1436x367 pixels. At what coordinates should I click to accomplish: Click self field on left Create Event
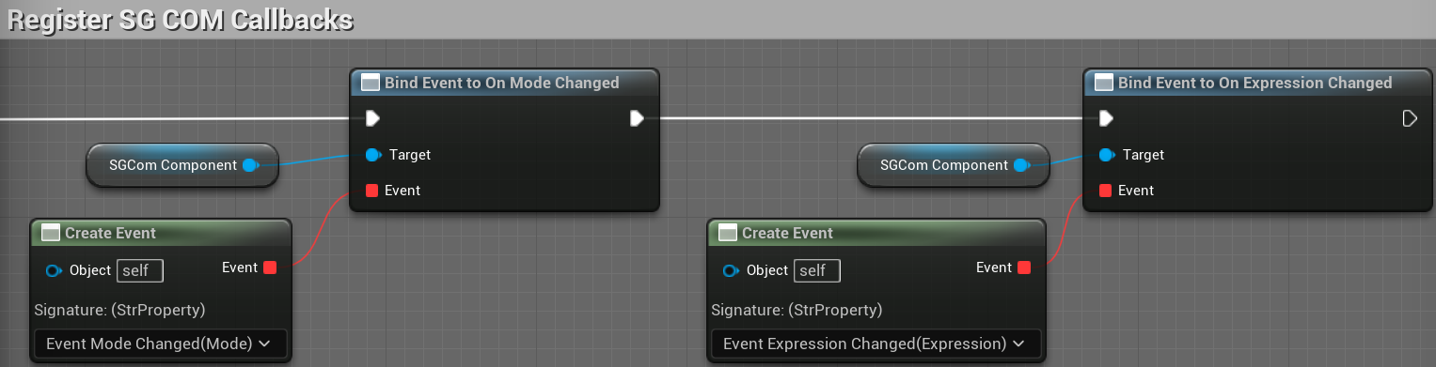(x=140, y=271)
